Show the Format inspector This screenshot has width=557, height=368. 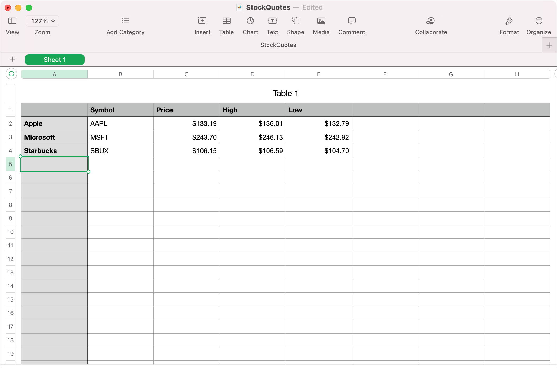pos(509,21)
